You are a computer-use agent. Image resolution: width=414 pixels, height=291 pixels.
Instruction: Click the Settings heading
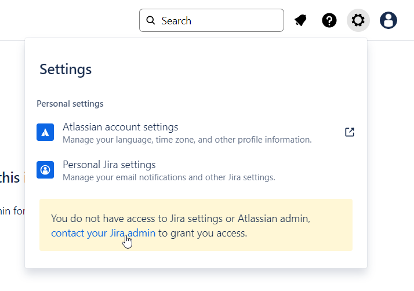[x=66, y=70]
